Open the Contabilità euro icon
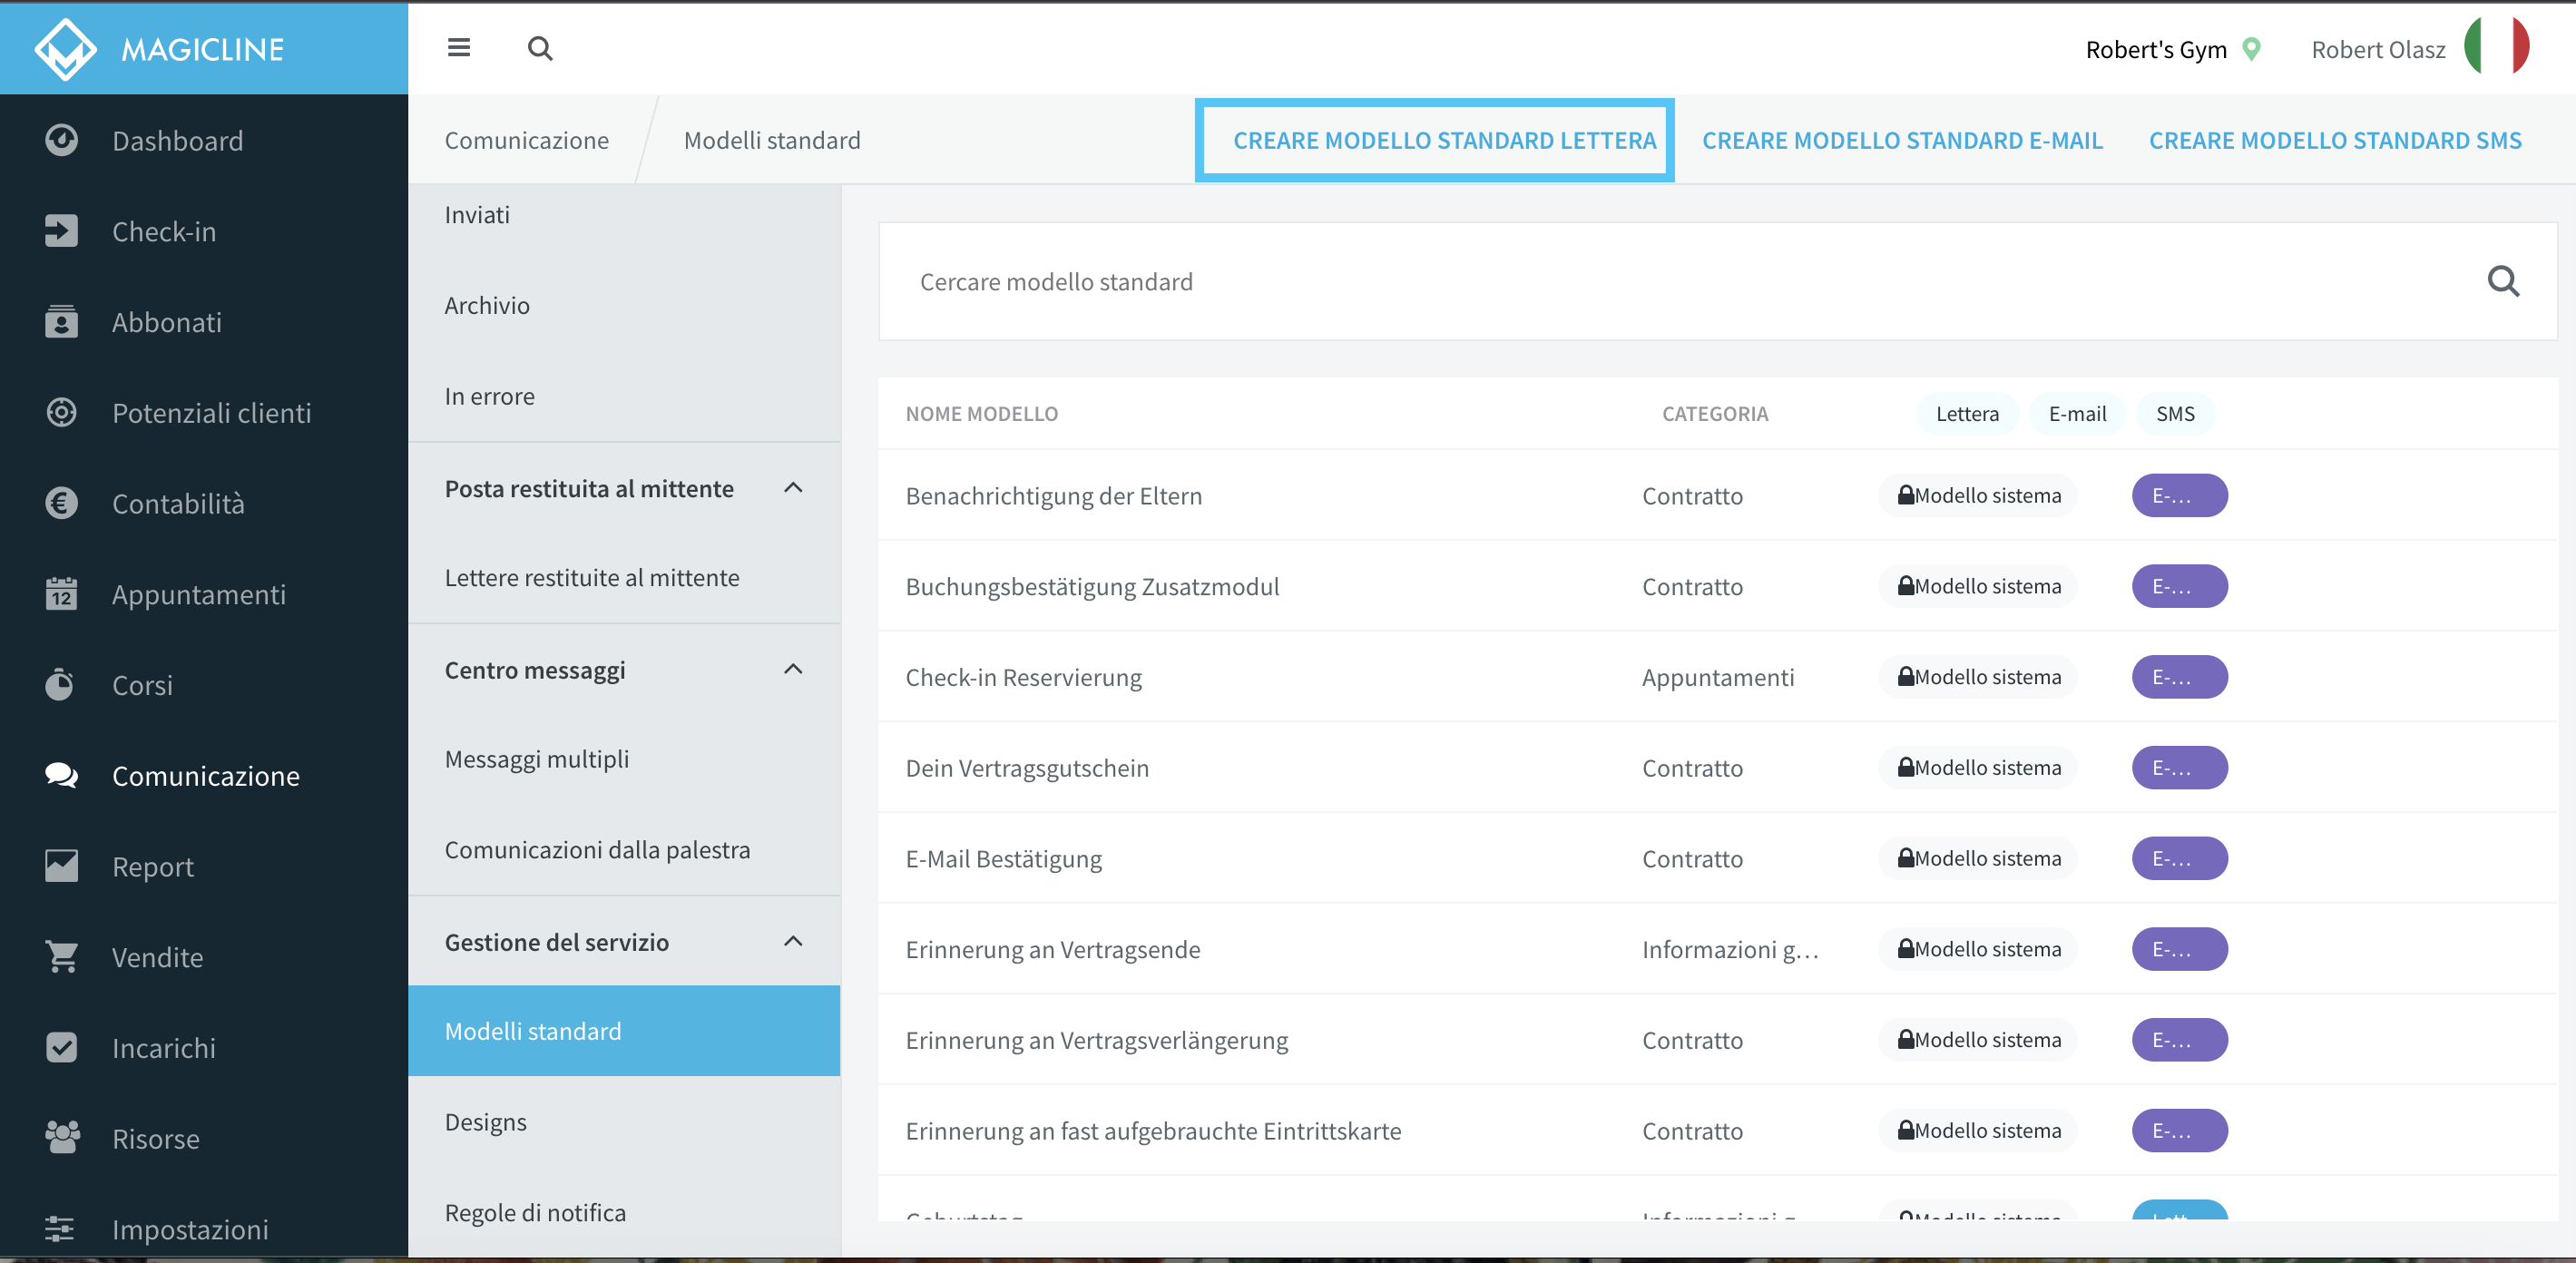Viewport: 2576px width, 1263px height. [61, 503]
